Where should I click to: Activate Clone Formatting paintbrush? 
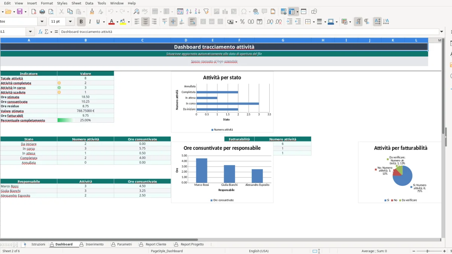tap(92, 12)
